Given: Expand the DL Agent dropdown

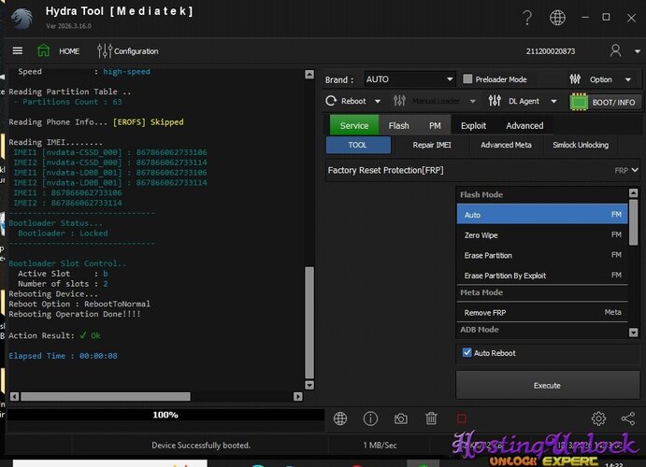Looking at the screenshot, I should pos(553,101).
